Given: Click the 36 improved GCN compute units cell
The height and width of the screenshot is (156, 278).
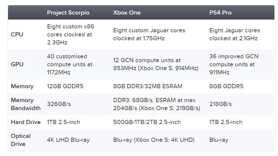Looking at the screenshot, I should click(234, 64).
